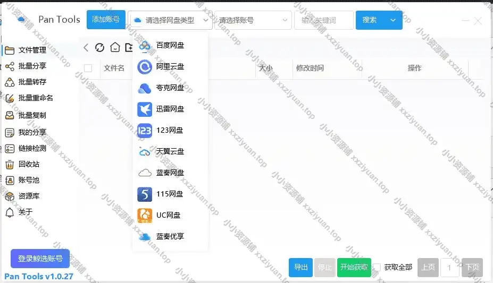Screen dimensions: 493x283
Task: Expand the arrow beside the 搜索 button
Action: 393,20
